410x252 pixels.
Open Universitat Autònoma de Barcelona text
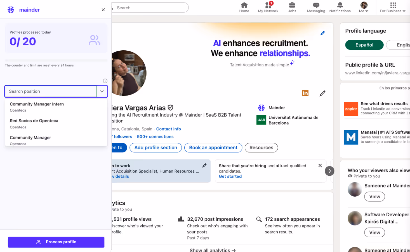[x=293, y=120]
